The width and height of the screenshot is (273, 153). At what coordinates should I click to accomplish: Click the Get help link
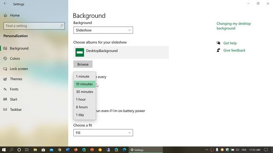tap(230, 43)
